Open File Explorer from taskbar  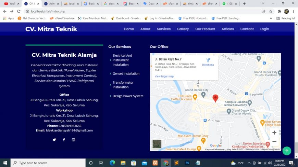(x=123, y=163)
